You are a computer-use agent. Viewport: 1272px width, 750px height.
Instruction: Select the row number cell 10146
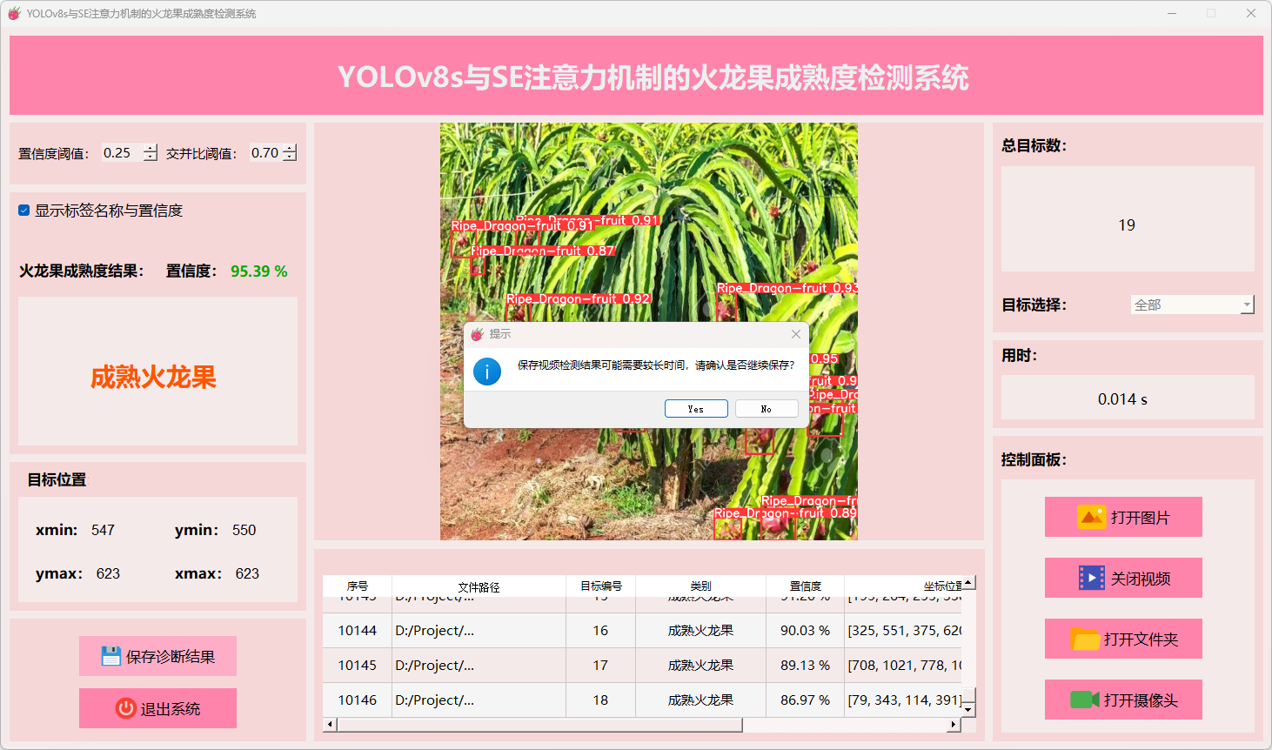click(358, 700)
